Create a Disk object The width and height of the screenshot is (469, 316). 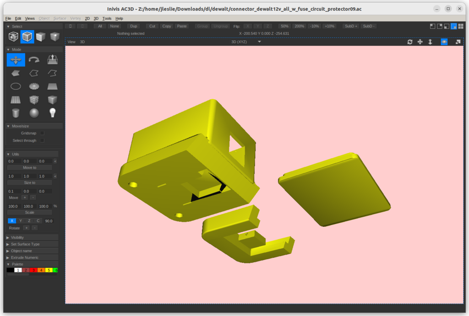pyautogui.click(x=34, y=86)
